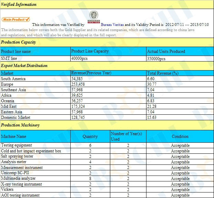Select the Export Market Distribution heading
The width and height of the screenshot is (214, 198).
(x=24, y=66)
